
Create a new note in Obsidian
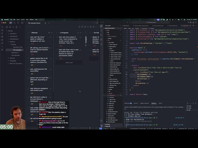pos(7,27)
